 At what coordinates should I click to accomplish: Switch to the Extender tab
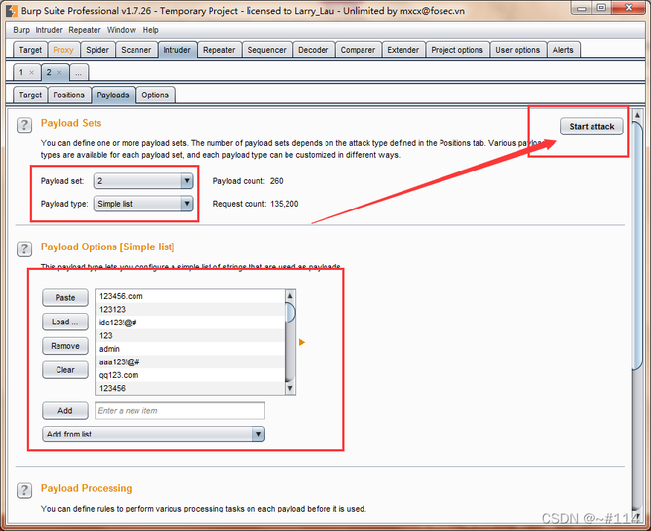coord(403,50)
